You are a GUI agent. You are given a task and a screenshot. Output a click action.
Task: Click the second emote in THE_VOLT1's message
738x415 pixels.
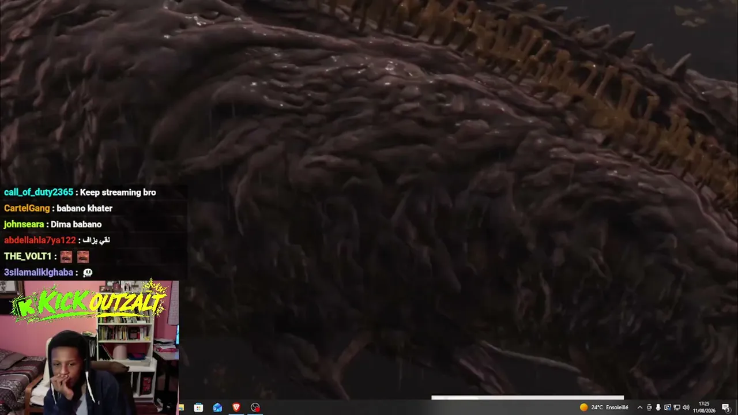point(83,256)
